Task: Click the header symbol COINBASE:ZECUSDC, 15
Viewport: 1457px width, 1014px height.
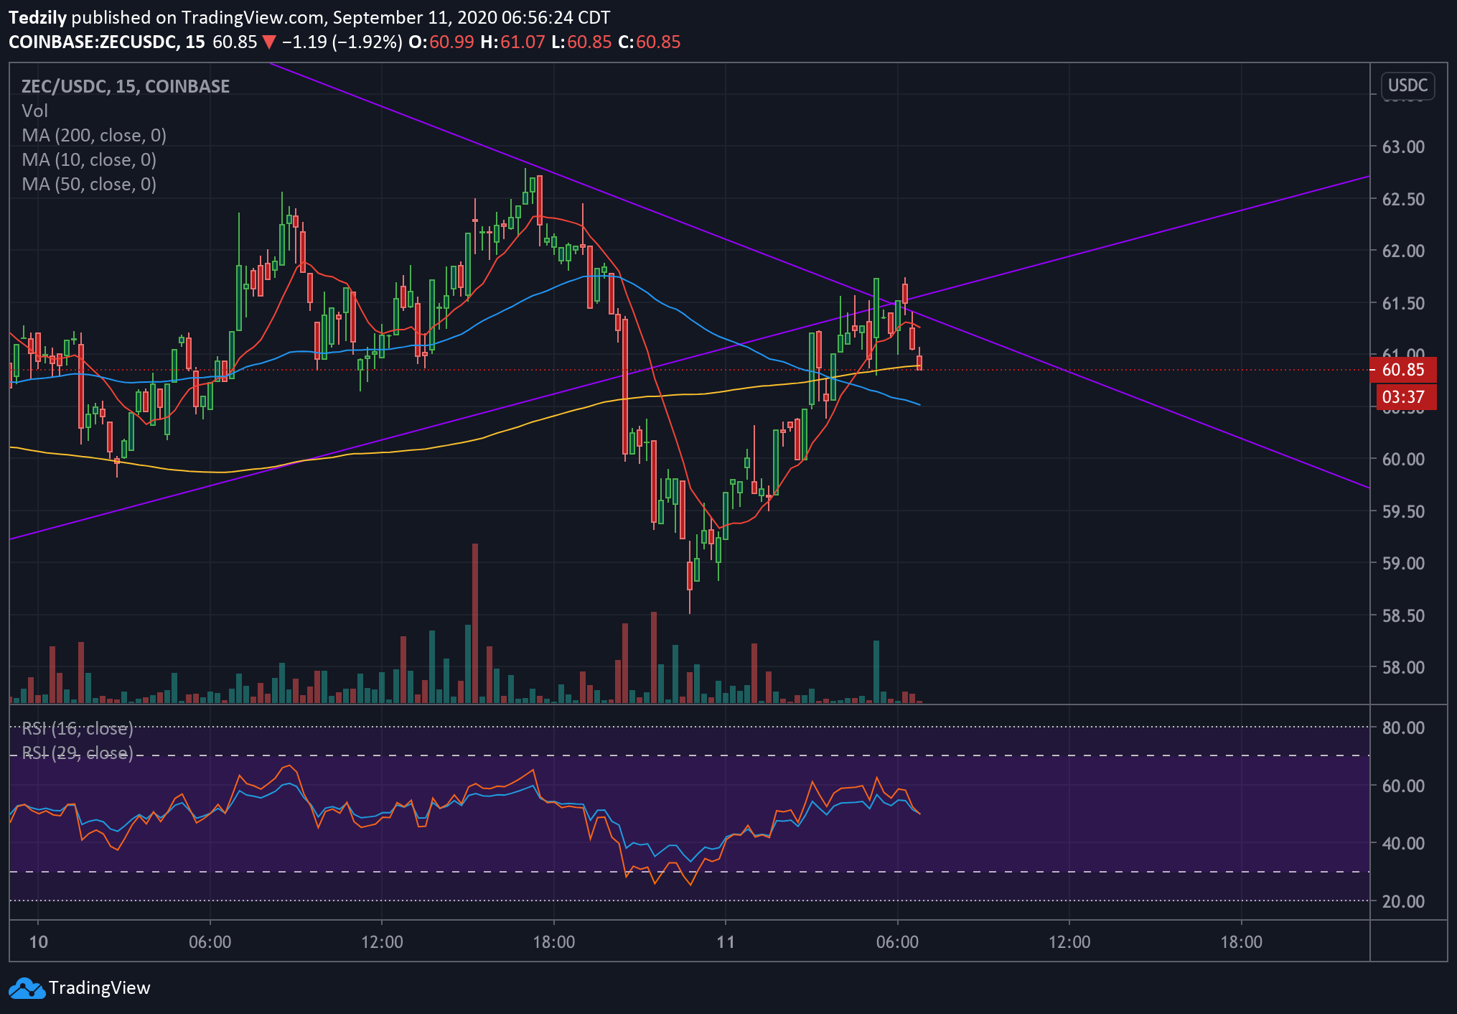Action: click(x=107, y=42)
